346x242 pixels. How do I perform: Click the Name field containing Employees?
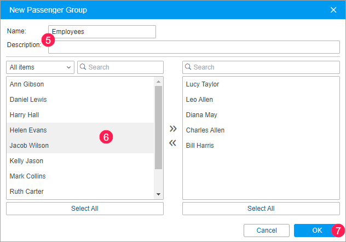tap(102, 32)
